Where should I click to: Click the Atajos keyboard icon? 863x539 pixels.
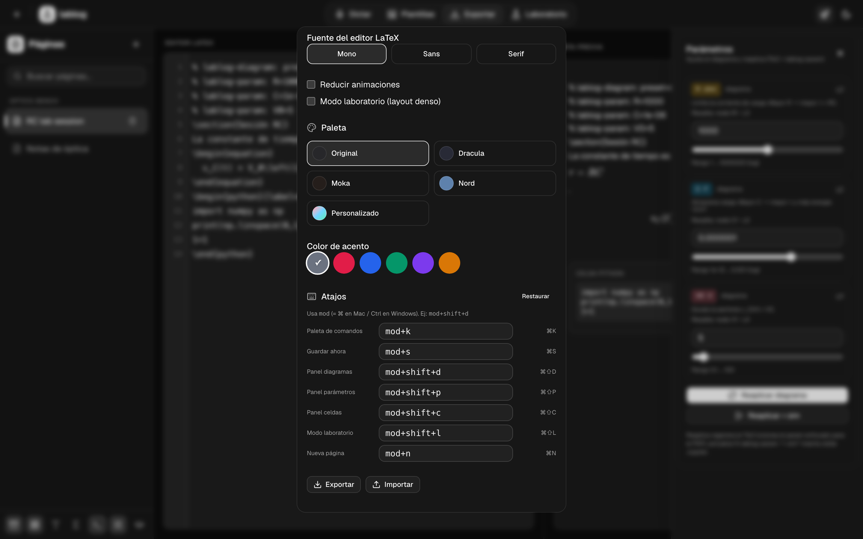click(x=311, y=296)
